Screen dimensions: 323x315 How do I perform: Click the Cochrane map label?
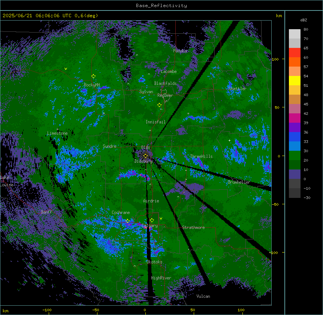tap(121, 212)
